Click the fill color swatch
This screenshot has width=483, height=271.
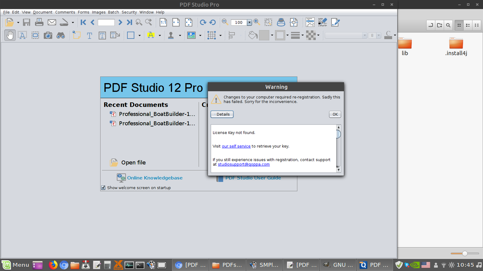tap(264, 35)
